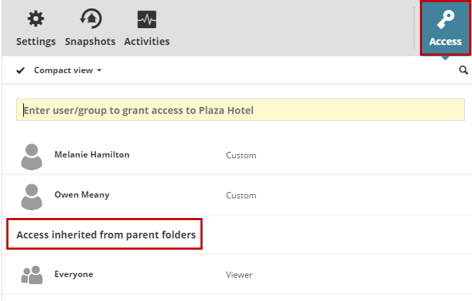Click the Melanie Hamilton user name
Viewport: 472px width, 301px height.
click(91, 155)
